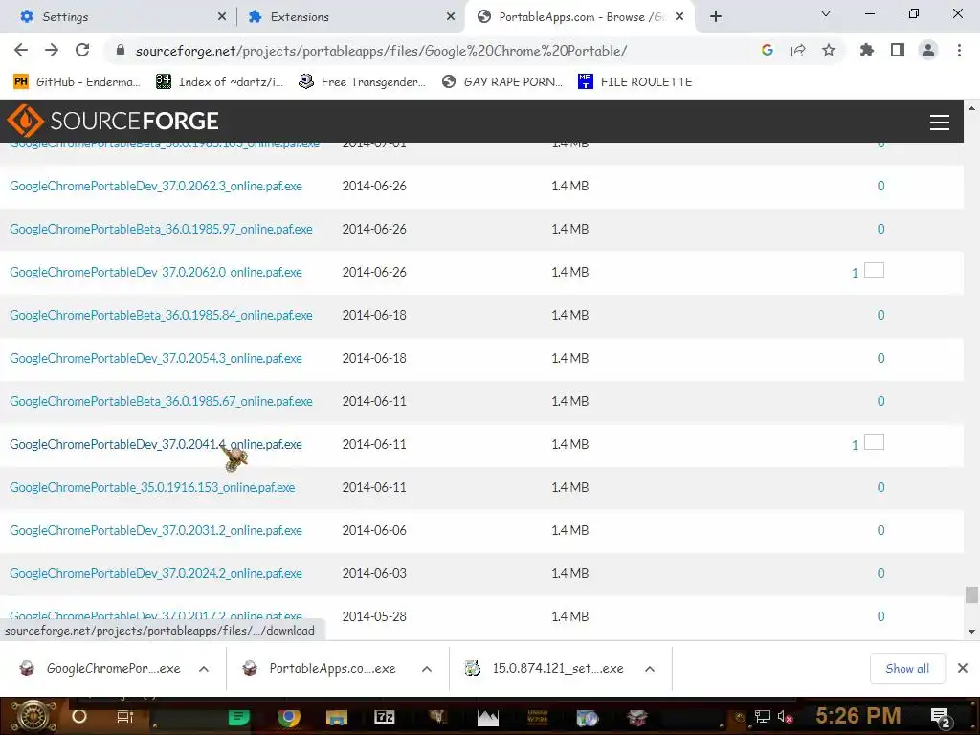
Task: Toggle the browser side panel
Action: point(898,50)
